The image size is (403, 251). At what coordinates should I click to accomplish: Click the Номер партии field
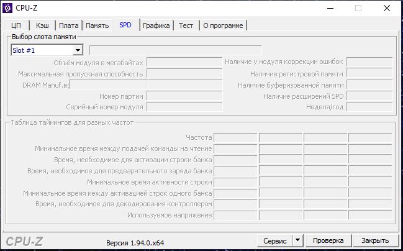(x=184, y=96)
